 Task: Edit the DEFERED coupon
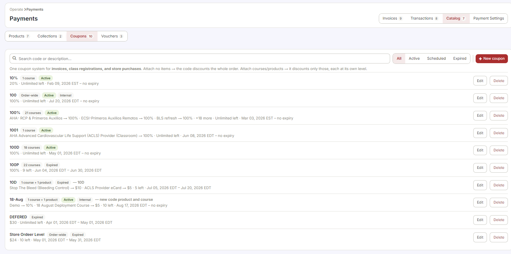[x=480, y=220]
